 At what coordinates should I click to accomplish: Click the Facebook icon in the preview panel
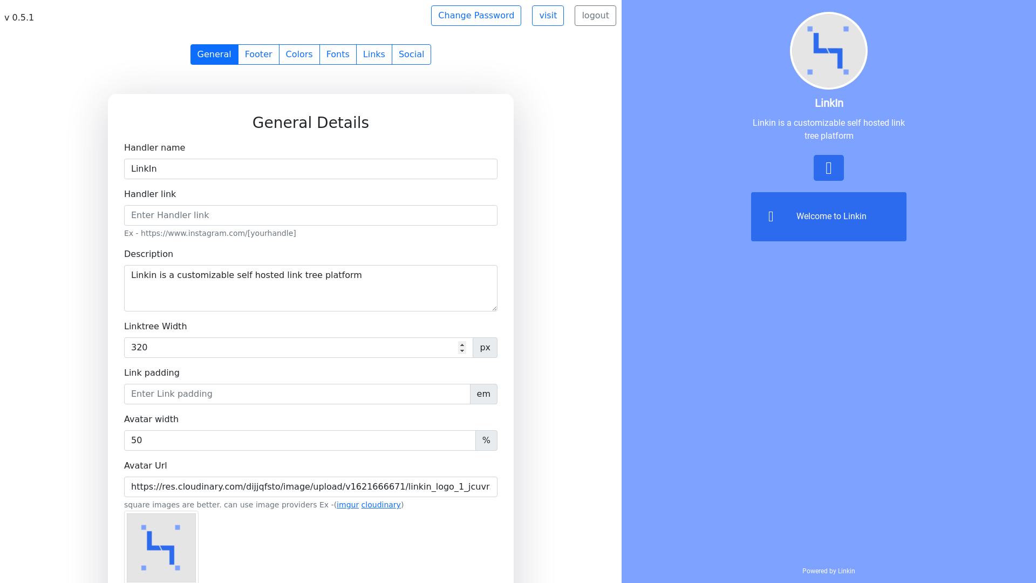pyautogui.click(x=828, y=167)
